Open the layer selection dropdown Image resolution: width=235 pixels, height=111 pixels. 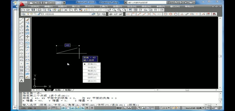click(90, 14)
